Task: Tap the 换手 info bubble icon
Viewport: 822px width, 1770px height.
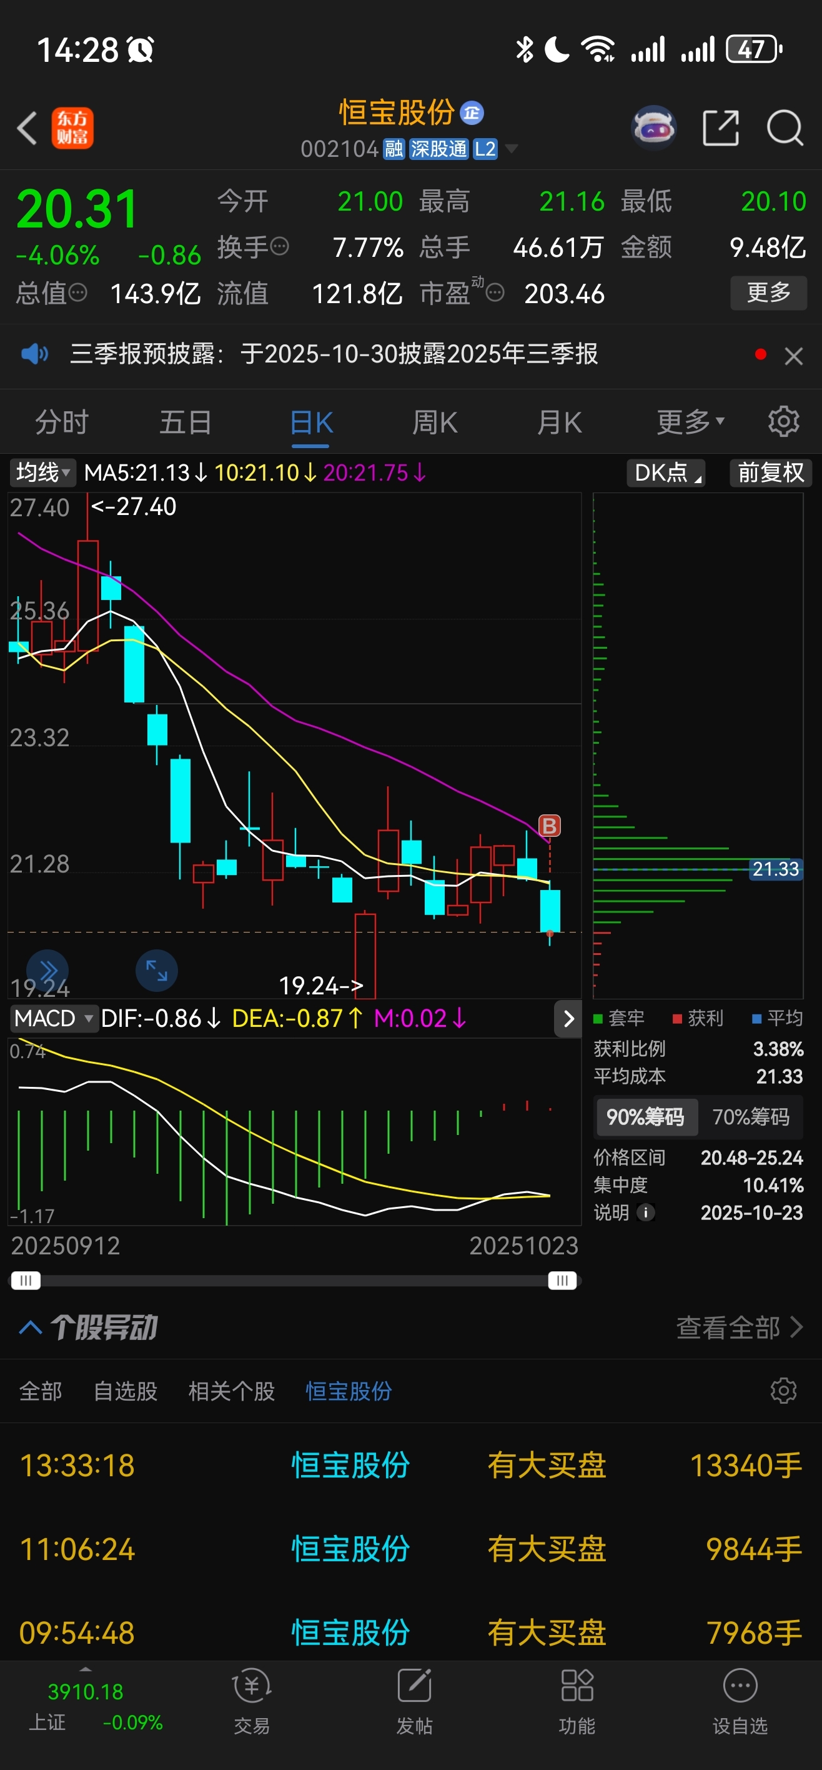Action: (x=279, y=246)
